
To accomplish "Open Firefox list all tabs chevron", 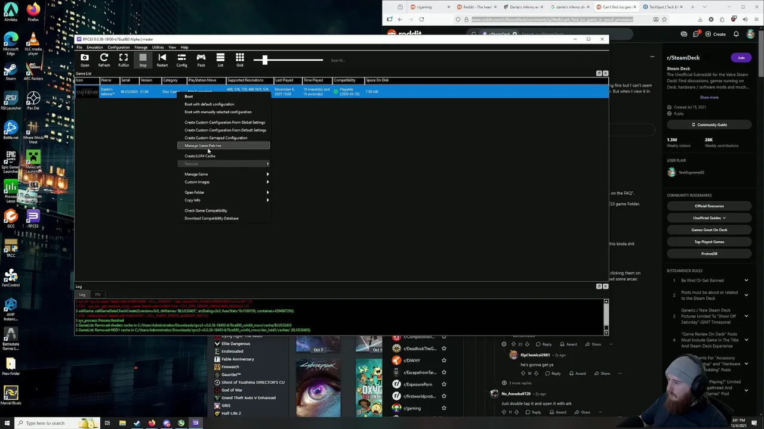I will click(x=704, y=7).
